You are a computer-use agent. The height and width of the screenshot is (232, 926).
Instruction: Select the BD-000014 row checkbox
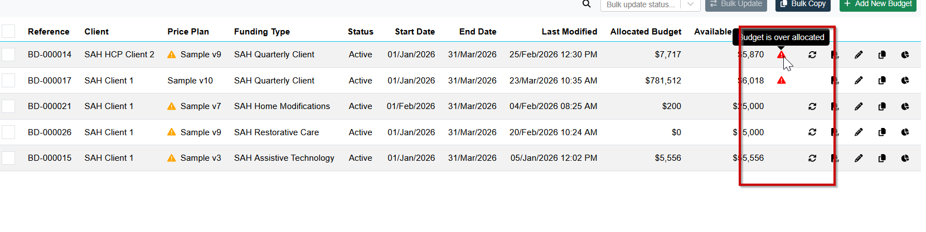8,55
